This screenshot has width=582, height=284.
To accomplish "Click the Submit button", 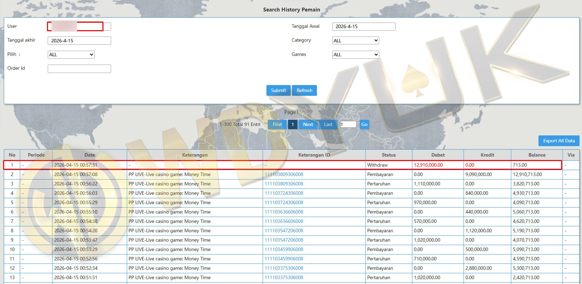I will coord(278,90).
